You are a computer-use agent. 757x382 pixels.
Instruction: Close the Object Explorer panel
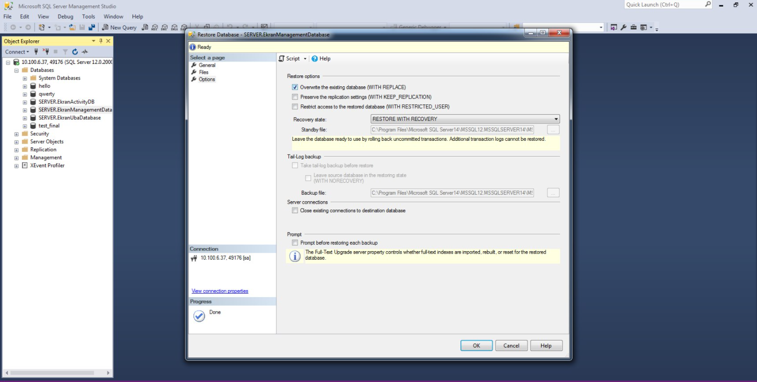point(108,41)
